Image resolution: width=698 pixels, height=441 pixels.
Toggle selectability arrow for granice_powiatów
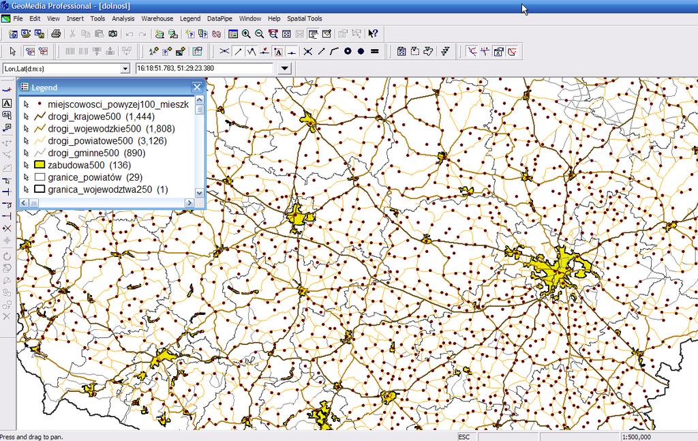(27, 177)
